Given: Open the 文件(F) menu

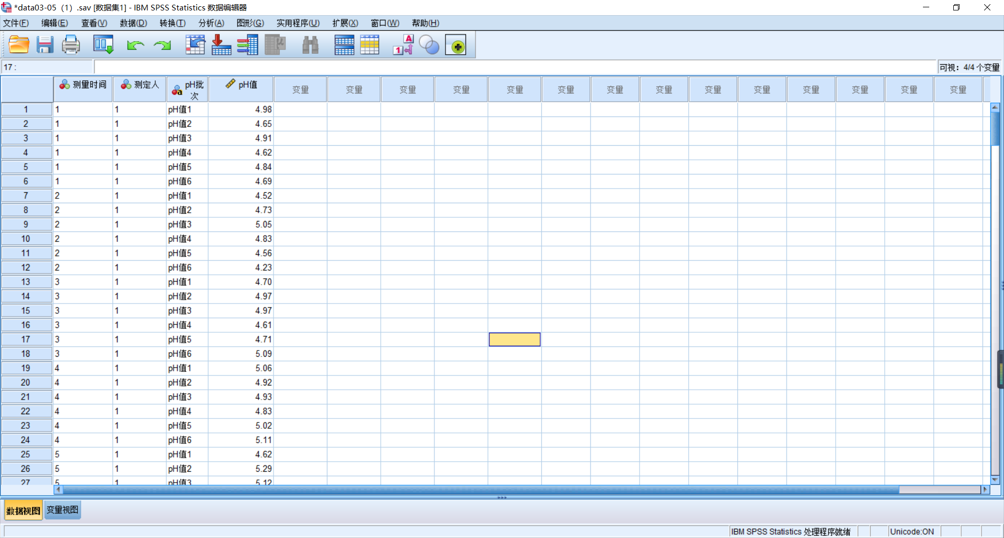Looking at the screenshot, I should (16, 23).
